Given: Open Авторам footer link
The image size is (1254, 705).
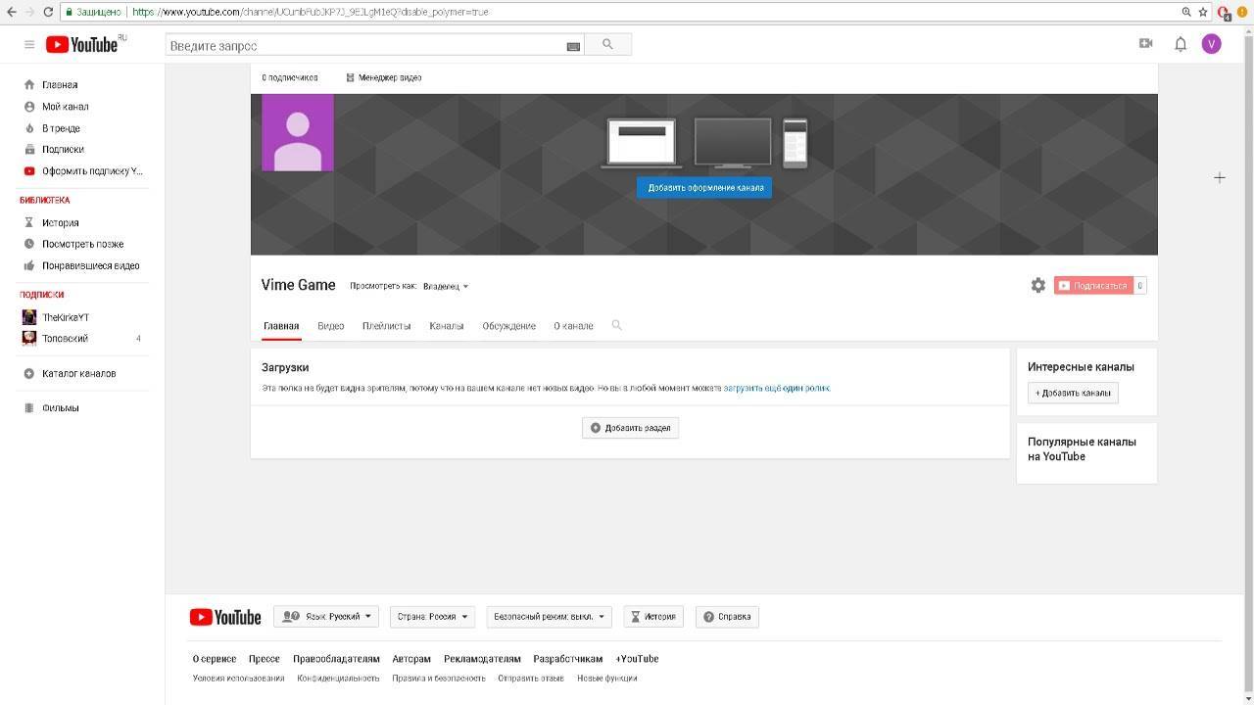Looking at the screenshot, I should click(x=411, y=659).
